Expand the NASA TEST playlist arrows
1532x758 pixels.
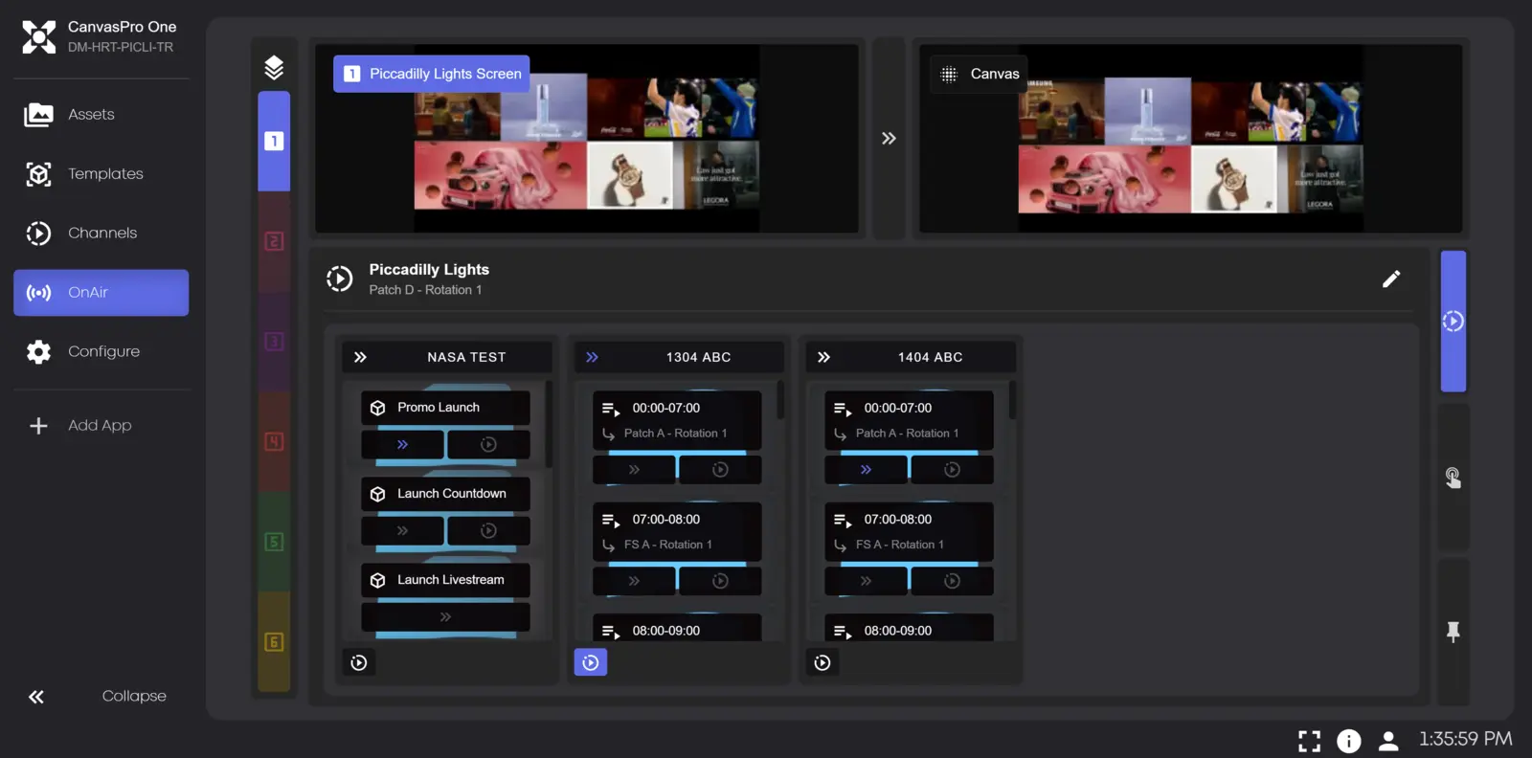(x=360, y=357)
